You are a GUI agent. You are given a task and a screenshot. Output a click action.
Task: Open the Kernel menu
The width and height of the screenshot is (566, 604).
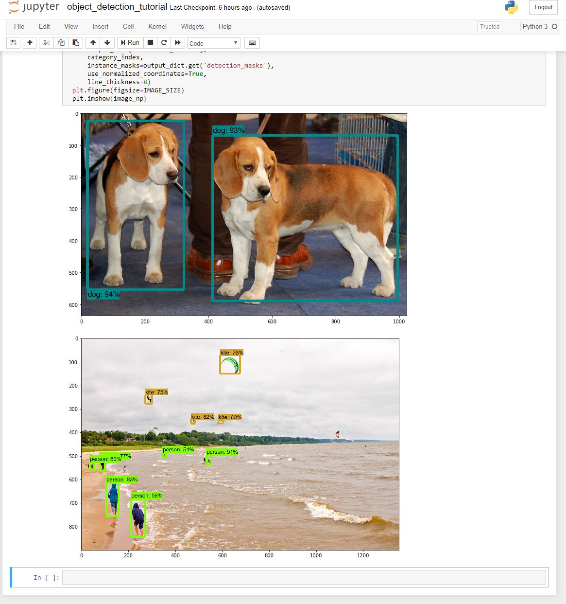tap(157, 27)
